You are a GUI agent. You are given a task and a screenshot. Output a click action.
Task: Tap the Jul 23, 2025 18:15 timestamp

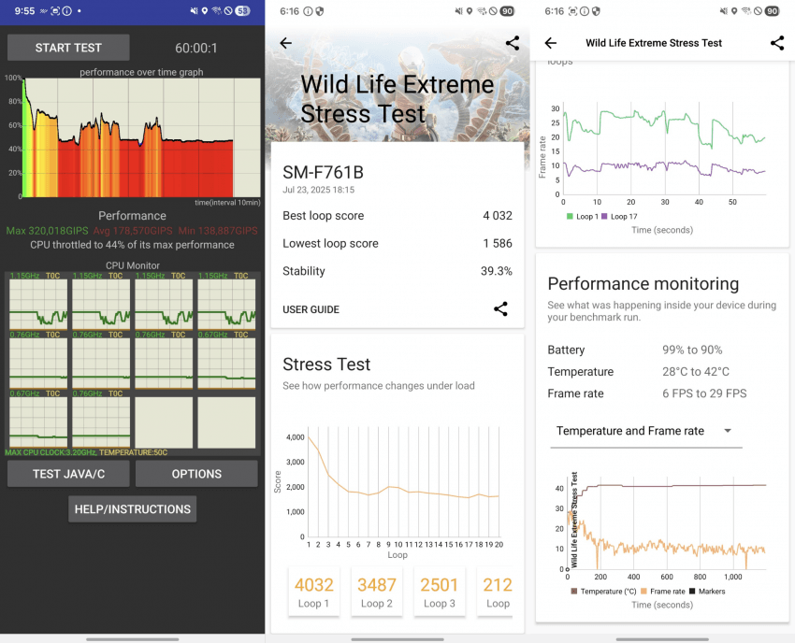[x=318, y=190]
